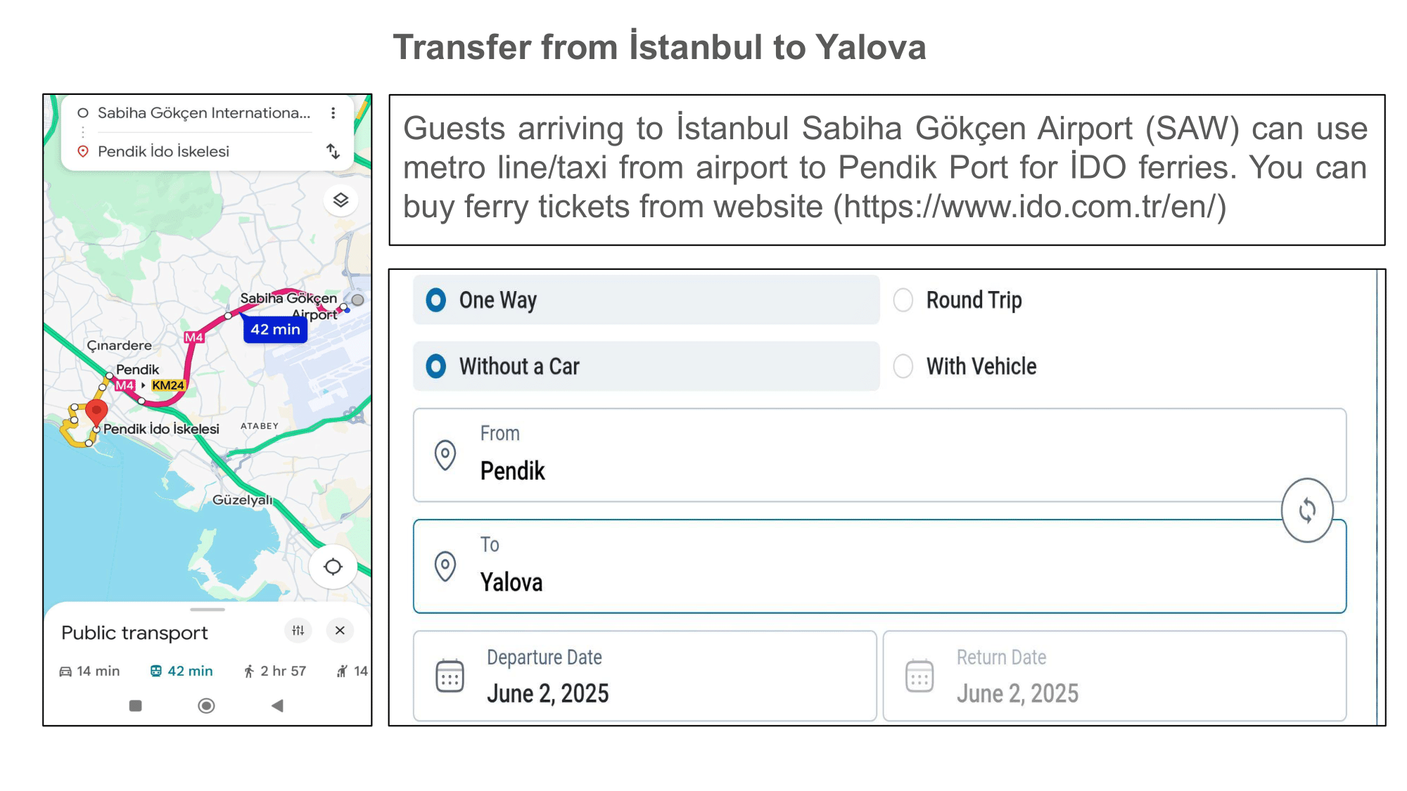This screenshot has height=791, width=1407.
Task: Swap From and To ports with the circular arrows
Action: [1307, 510]
